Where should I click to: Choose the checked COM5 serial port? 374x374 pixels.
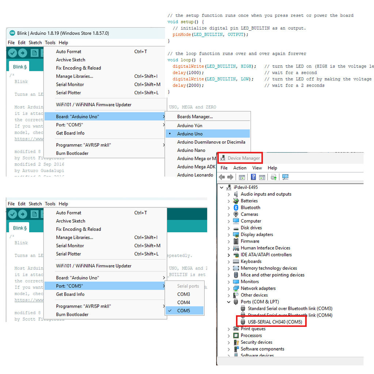184,310
